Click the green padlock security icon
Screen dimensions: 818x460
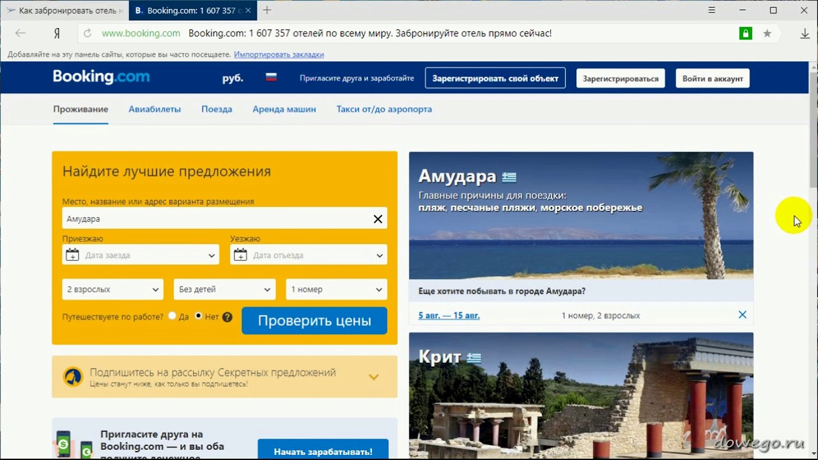(745, 33)
